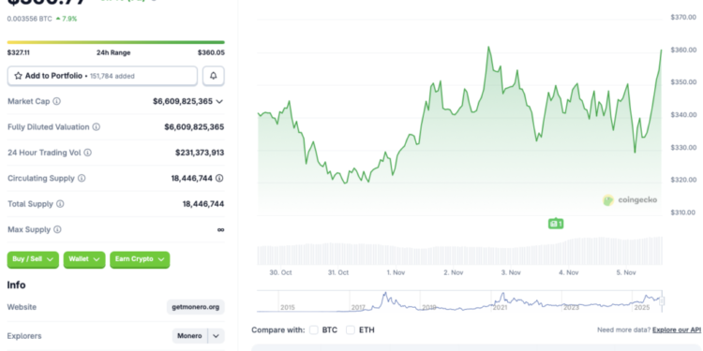Open the Earn Crypto dropdown
Screen dimensions: 703x351
tap(140, 259)
